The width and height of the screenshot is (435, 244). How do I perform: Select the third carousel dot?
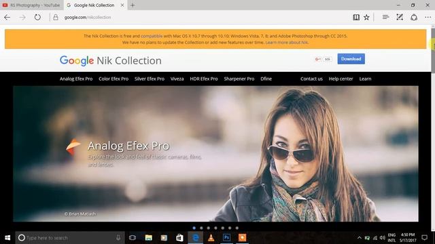tap(209, 228)
